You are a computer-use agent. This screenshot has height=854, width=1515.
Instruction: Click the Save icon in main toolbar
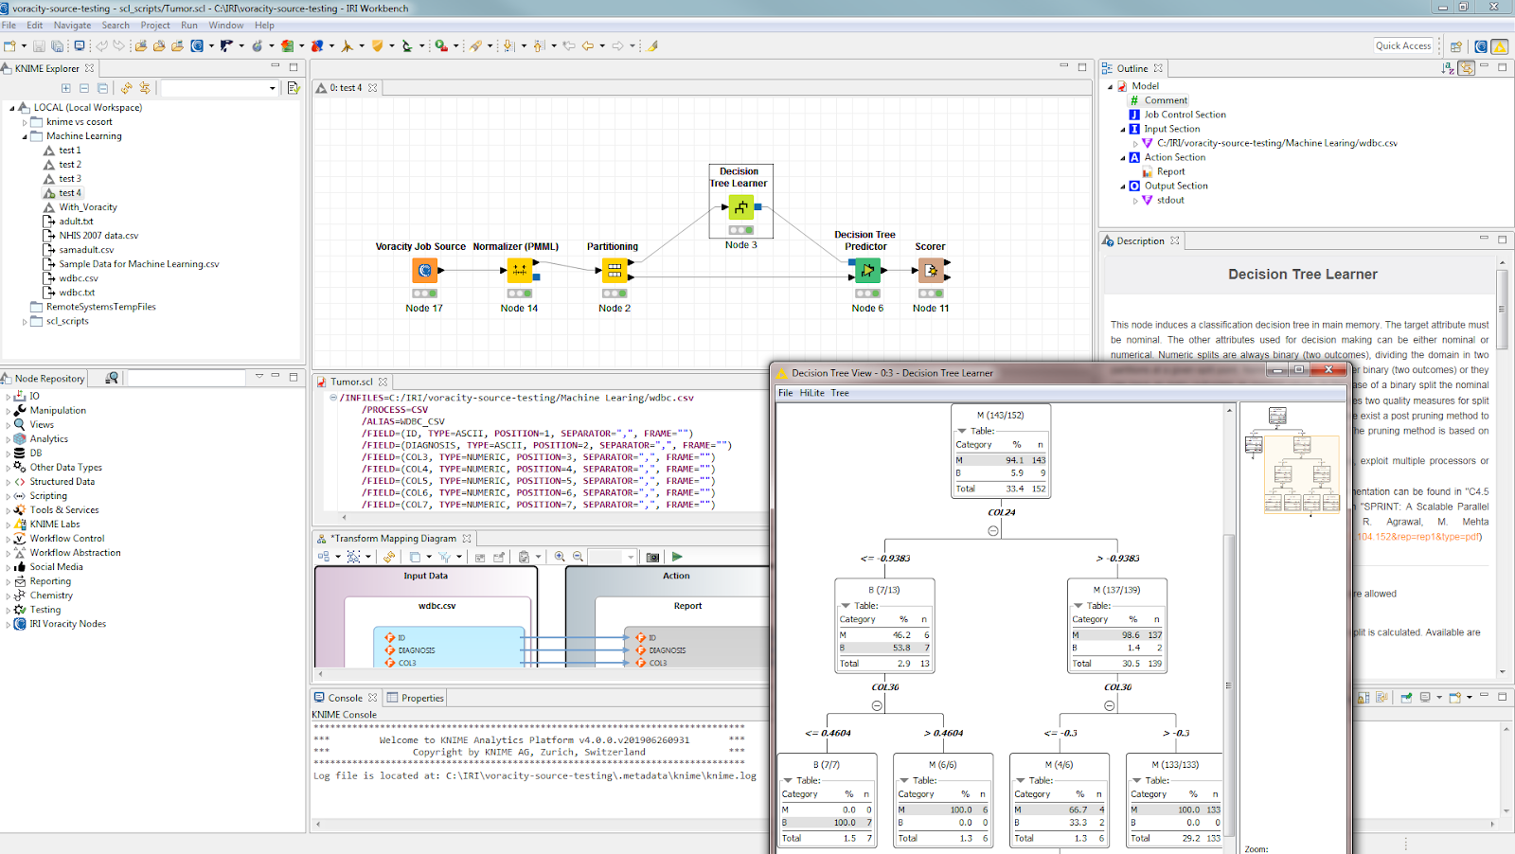pos(39,45)
